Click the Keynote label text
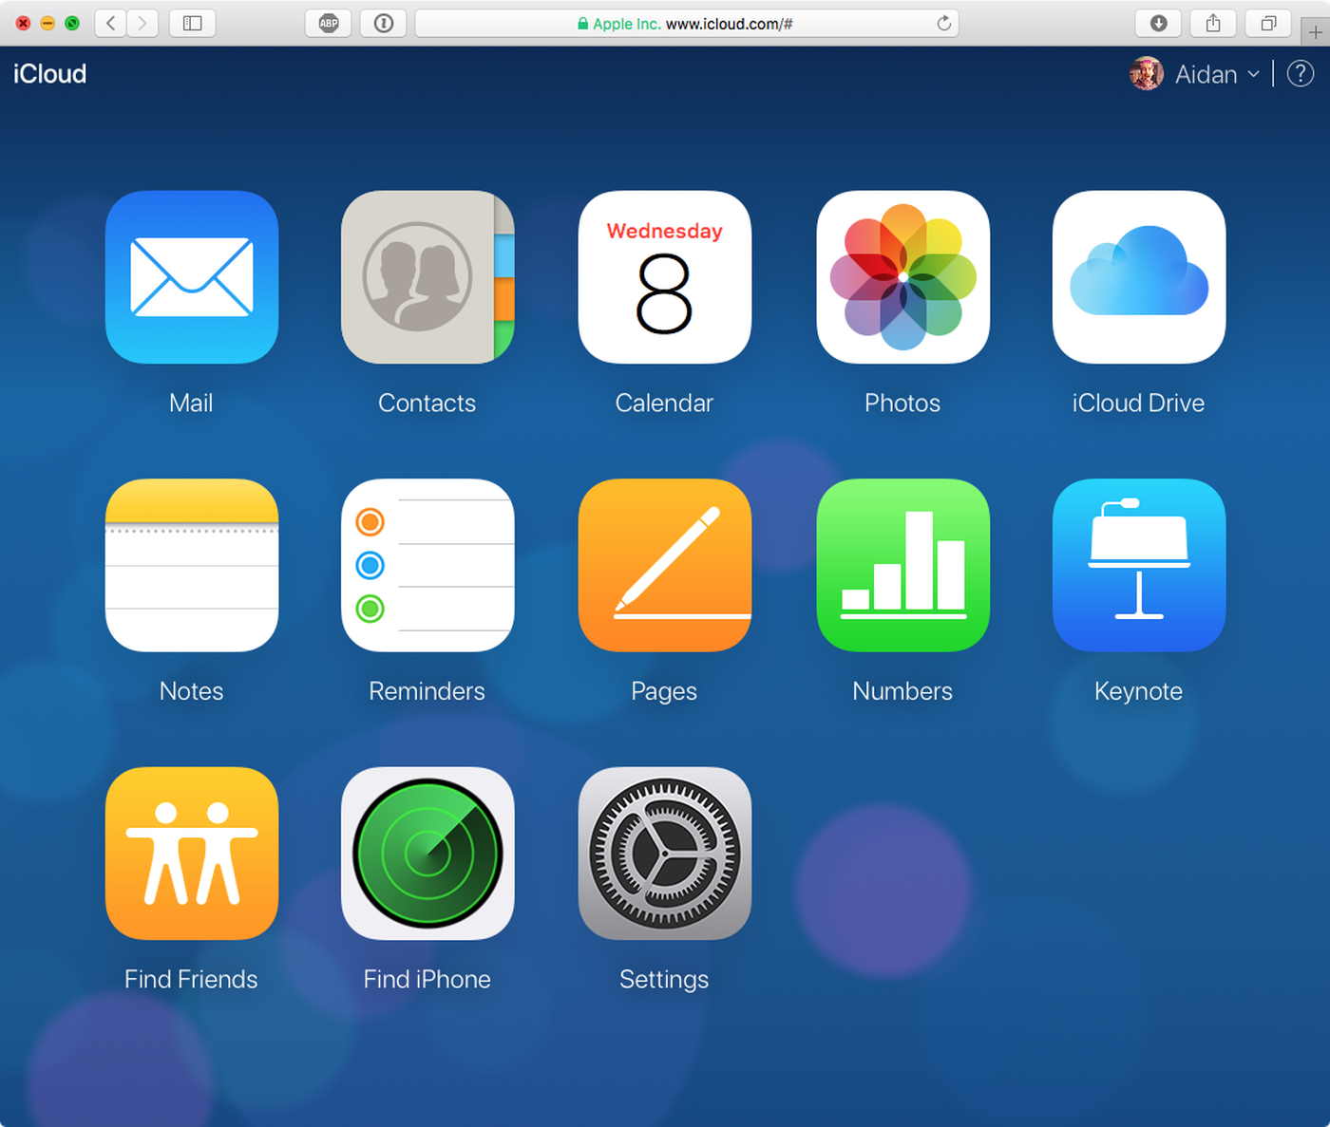The height and width of the screenshot is (1127, 1330). 1138,691
